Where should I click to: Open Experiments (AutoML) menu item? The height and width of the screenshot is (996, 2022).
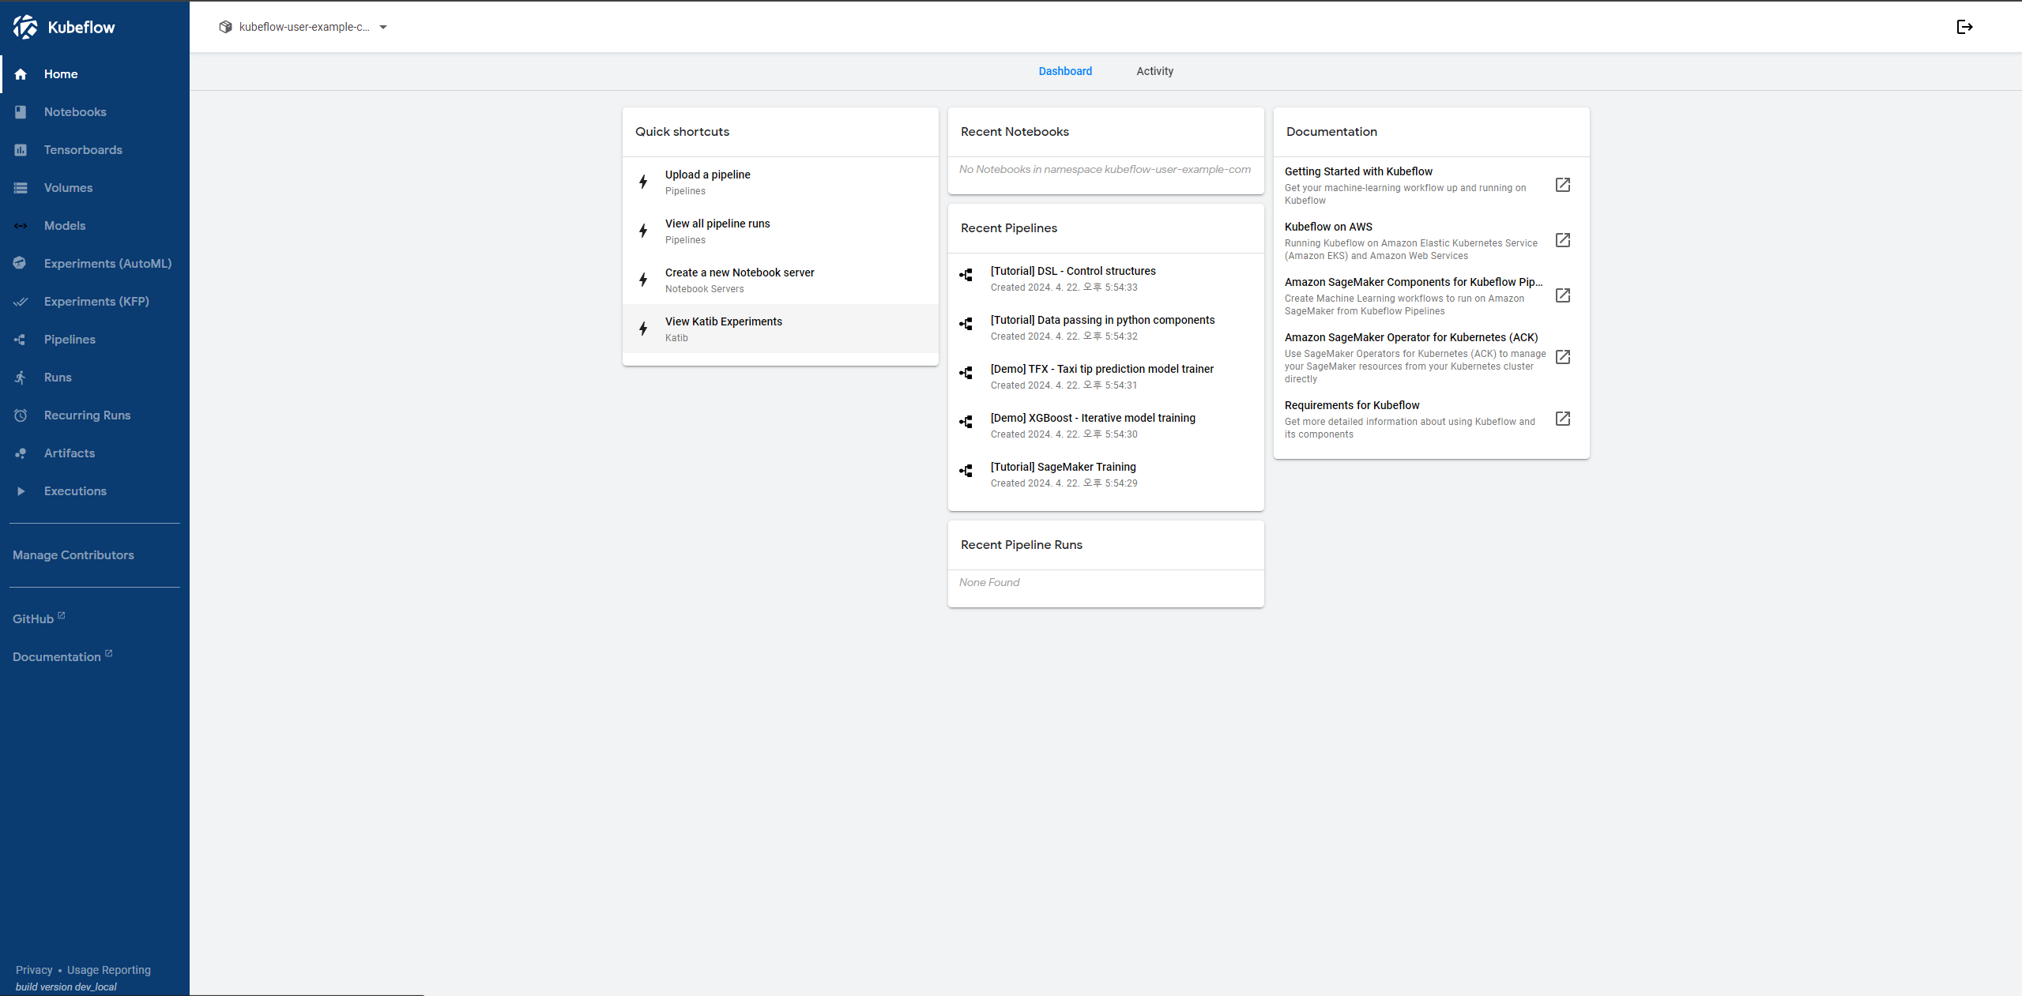coord(107,264)
